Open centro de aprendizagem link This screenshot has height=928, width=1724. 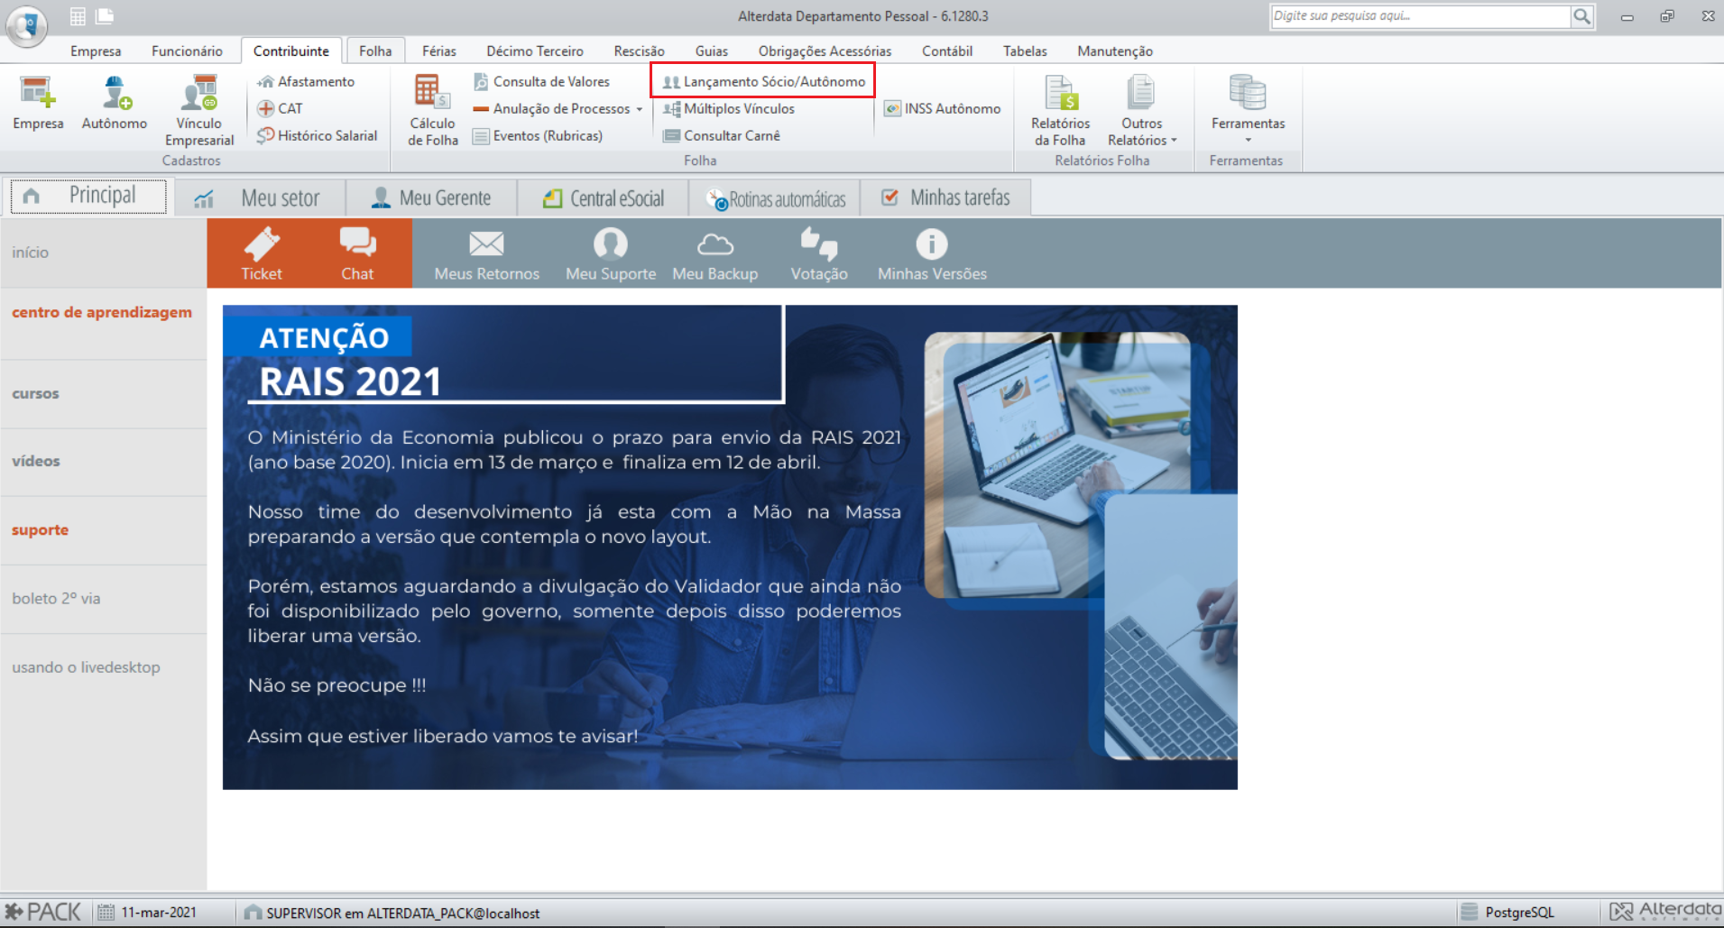click(102, 312)
